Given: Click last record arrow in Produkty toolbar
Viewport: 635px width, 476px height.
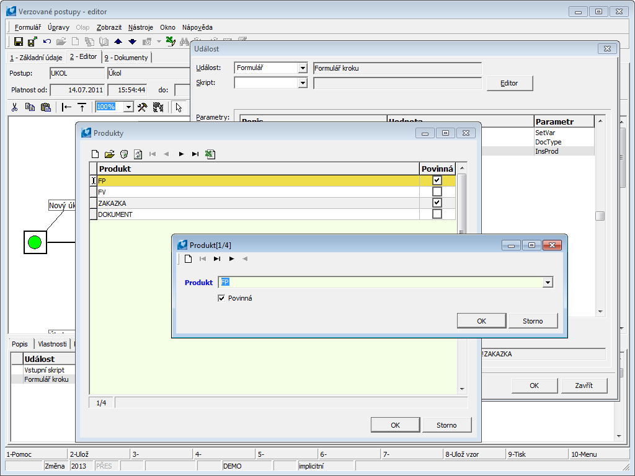Looking at the screenshot, I should [x=195, y=154].
